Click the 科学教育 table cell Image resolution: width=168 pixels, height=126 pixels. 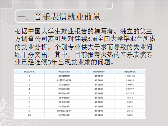click(x=64, y=85)
